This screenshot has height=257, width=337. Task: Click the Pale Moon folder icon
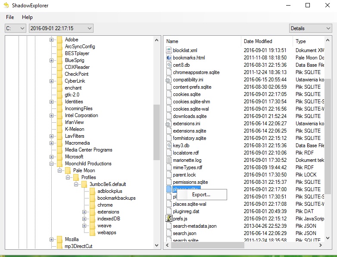pyautogui.click(x=68, y=170)
